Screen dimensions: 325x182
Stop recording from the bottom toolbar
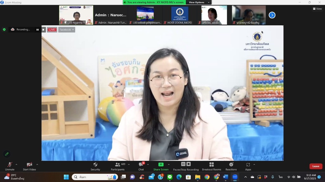coord(189,164)
